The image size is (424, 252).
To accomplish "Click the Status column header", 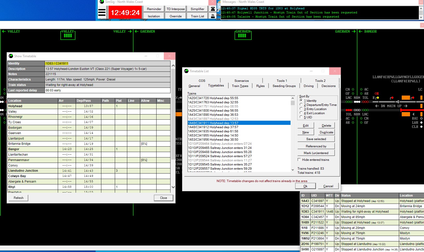I will (370, 195).
